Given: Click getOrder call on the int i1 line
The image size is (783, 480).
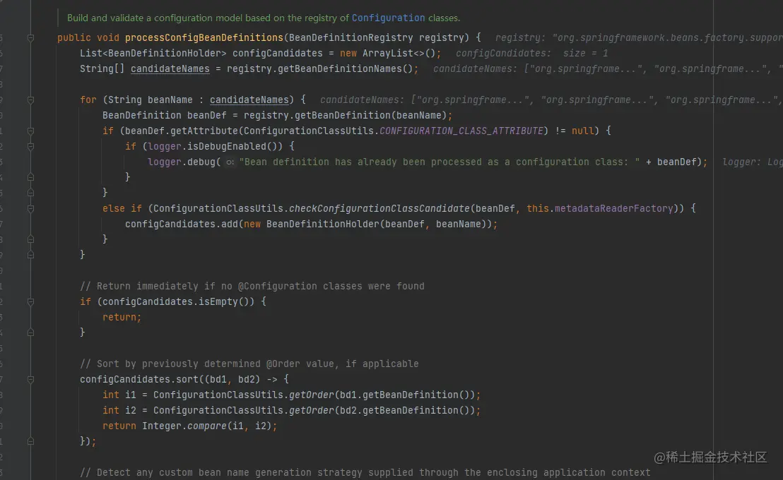Looking at the screenshot, I should 311,395.
